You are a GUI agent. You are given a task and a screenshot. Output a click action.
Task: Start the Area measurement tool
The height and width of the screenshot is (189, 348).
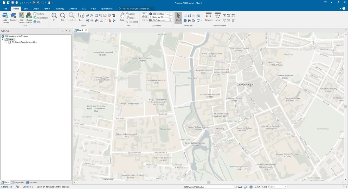(217, 17)
